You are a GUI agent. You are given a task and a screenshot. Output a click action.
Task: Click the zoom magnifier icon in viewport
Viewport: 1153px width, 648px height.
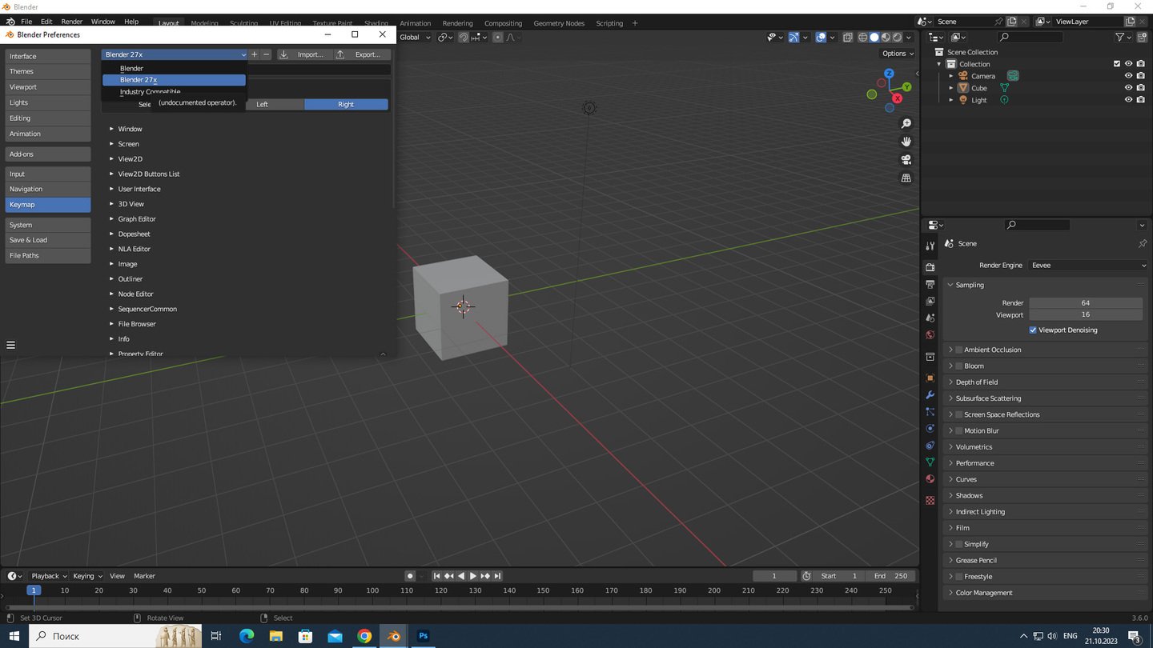(906, 123)
